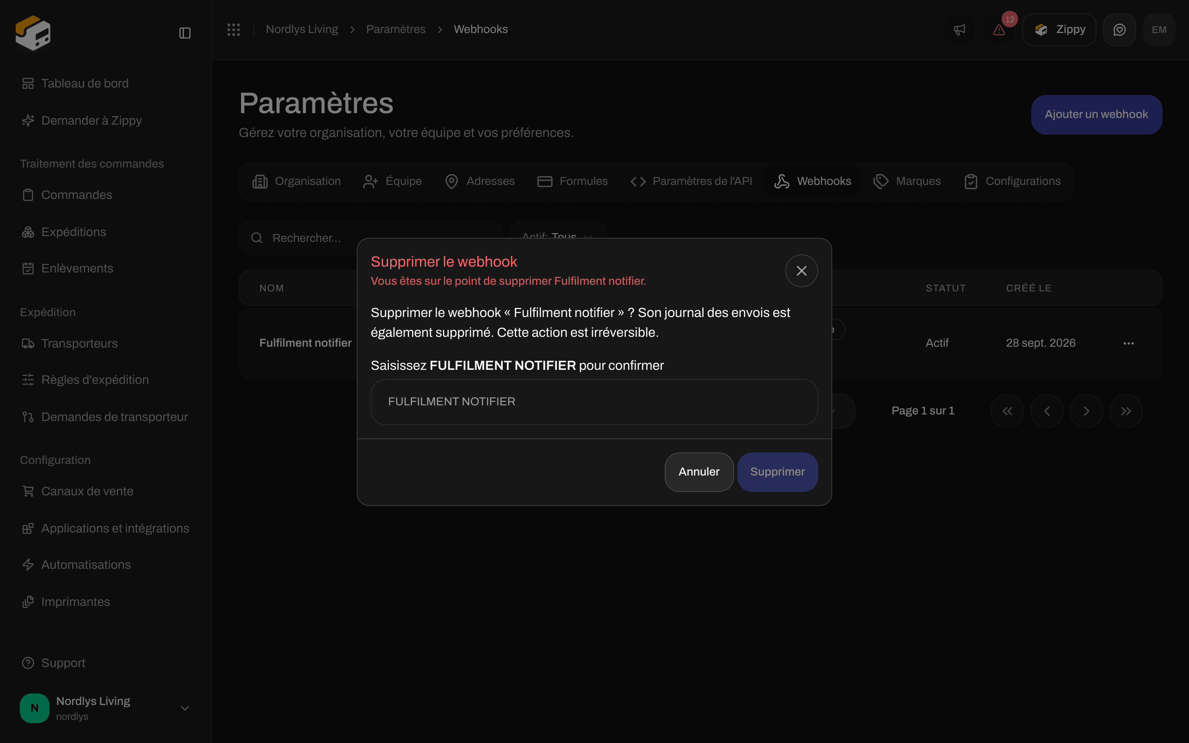The width and height of the screenshot is (1189, 743).
Task: Click the NOM column header
Action: [x=272, y=288]
